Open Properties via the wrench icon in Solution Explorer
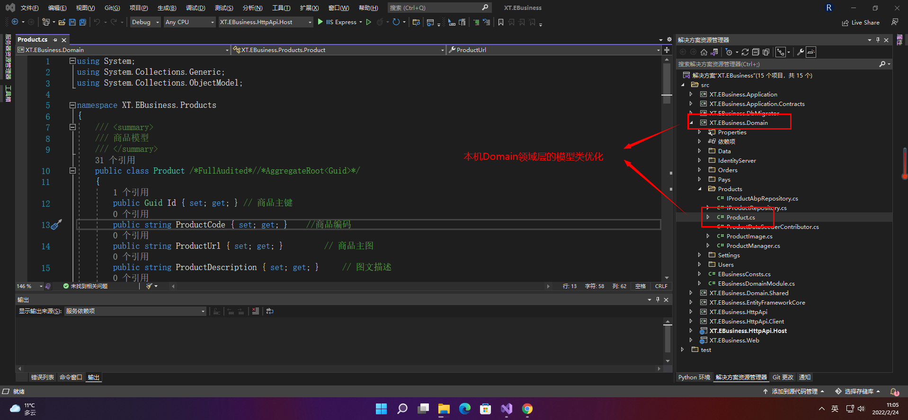Screen dimensions: 908x420 [800, 52]
